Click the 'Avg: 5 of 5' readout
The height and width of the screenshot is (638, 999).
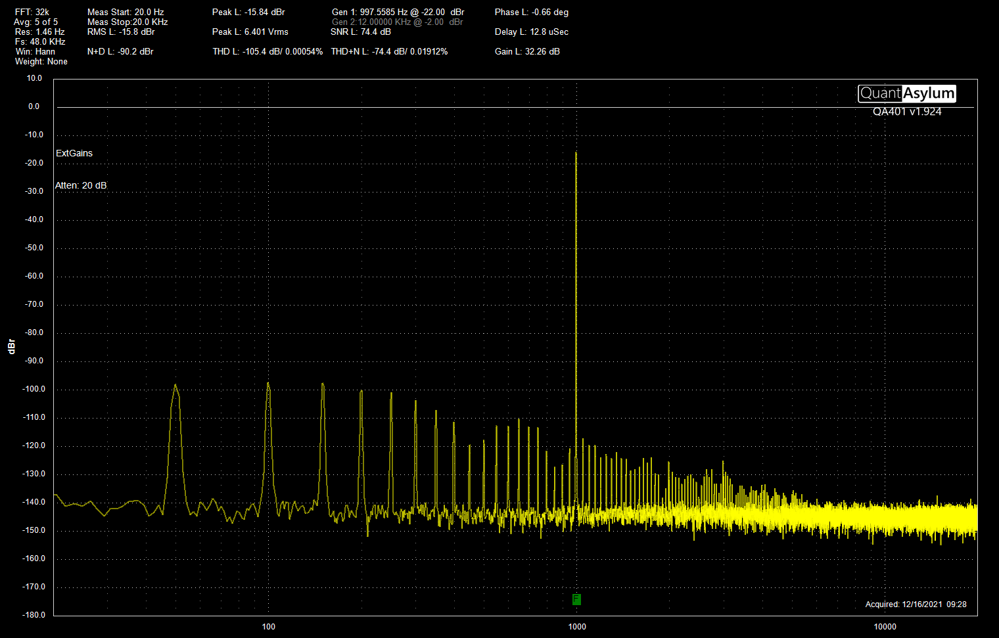click(x=35, y=22)
